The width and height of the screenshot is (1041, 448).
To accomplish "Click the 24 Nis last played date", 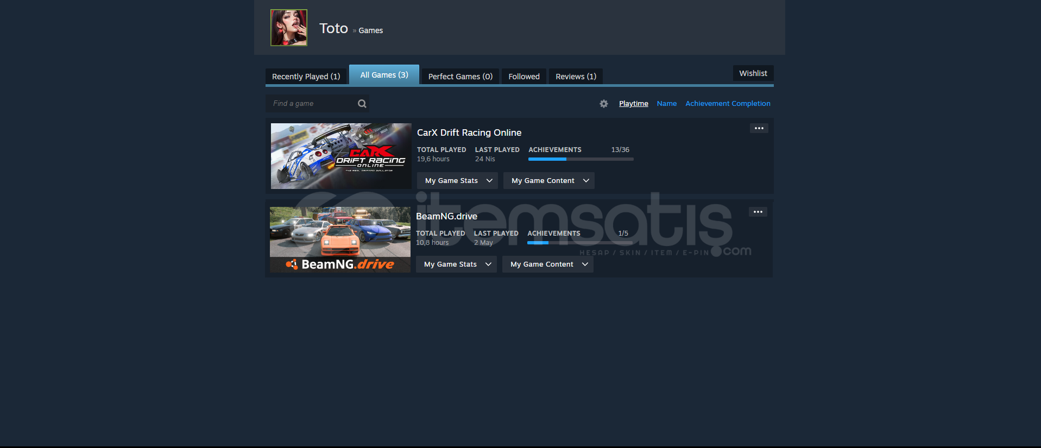I will (485, 159).
